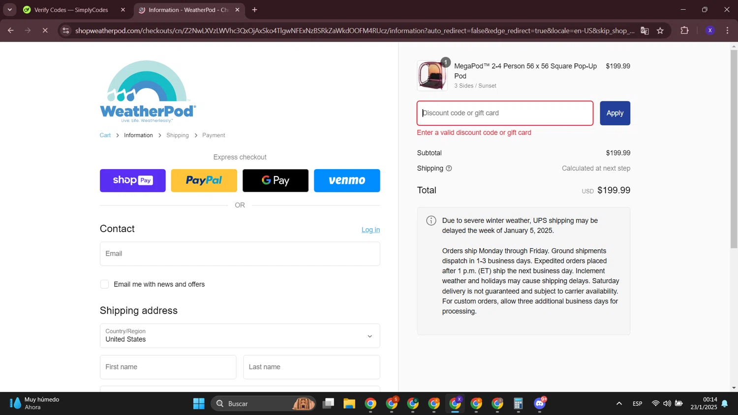
Task: Open a new browser tab
Action: click(254, 10)
